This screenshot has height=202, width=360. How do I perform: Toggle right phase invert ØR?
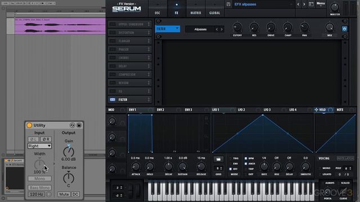(46, 139)
